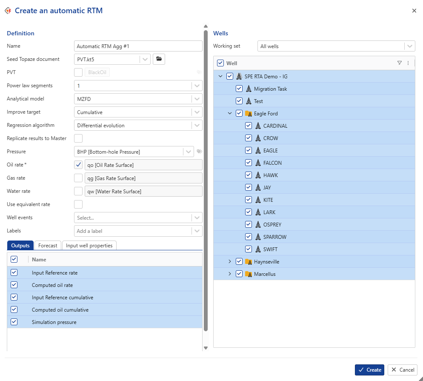
Task: Enable the Gas rate checkbox
Action: click(78, 178)
